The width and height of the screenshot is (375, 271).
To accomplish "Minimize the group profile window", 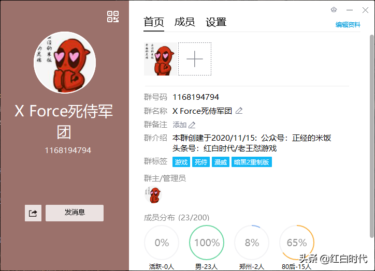I will tap(350, 10).
